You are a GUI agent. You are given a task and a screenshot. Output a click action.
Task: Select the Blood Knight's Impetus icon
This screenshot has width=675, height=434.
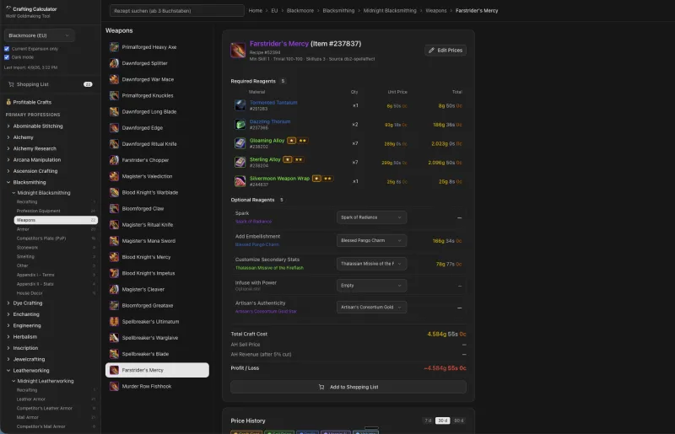pos(114,273)
